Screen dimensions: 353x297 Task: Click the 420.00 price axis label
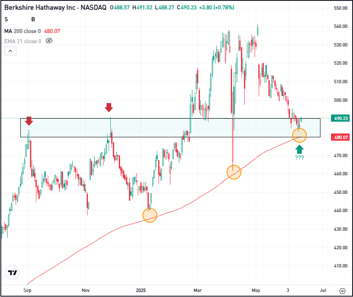coord(341,248)
